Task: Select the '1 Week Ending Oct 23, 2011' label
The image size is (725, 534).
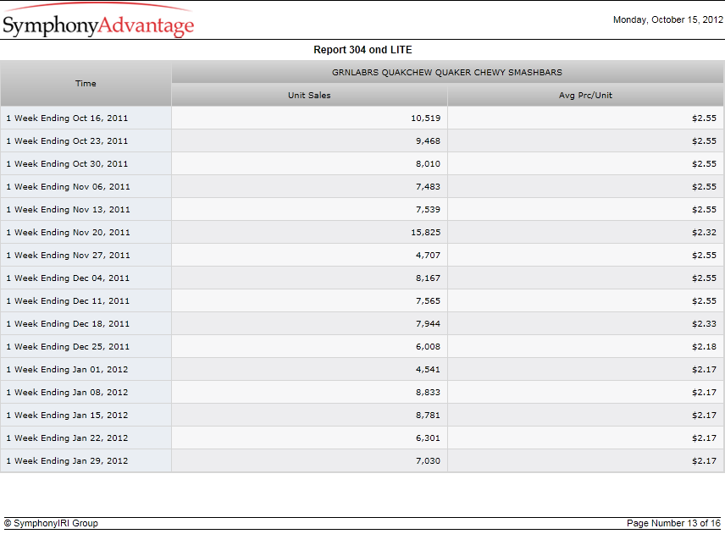Action: point(67,140)
